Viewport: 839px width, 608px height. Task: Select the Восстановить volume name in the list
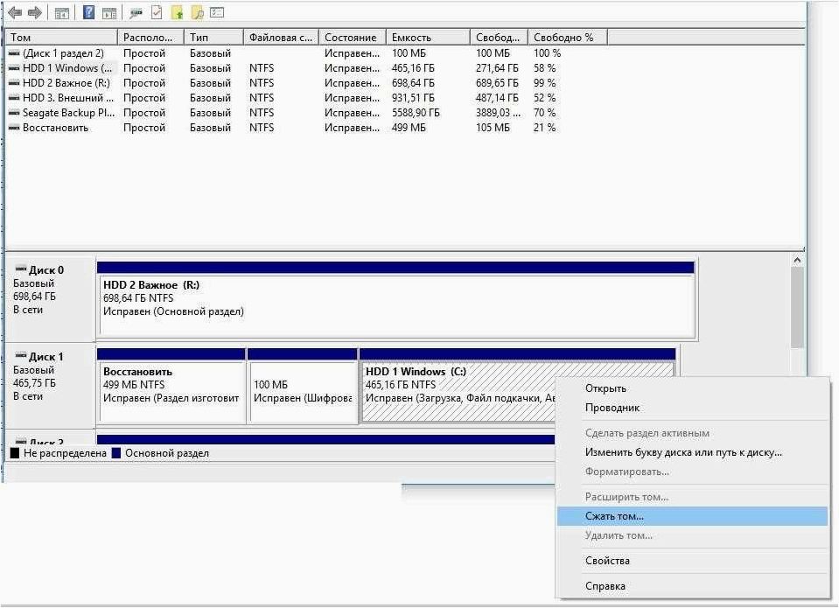click(55, 128)
